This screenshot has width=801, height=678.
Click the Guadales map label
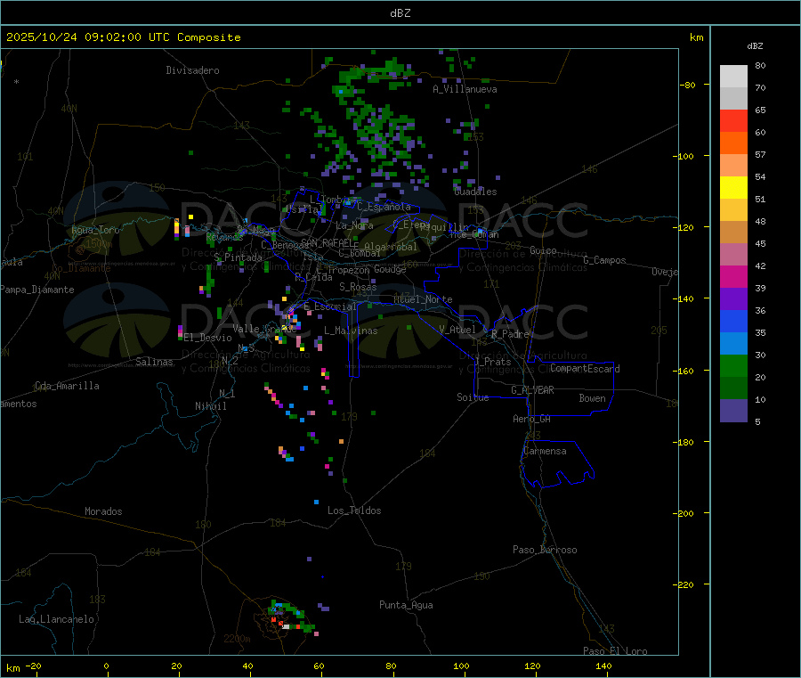click(475, 192)
